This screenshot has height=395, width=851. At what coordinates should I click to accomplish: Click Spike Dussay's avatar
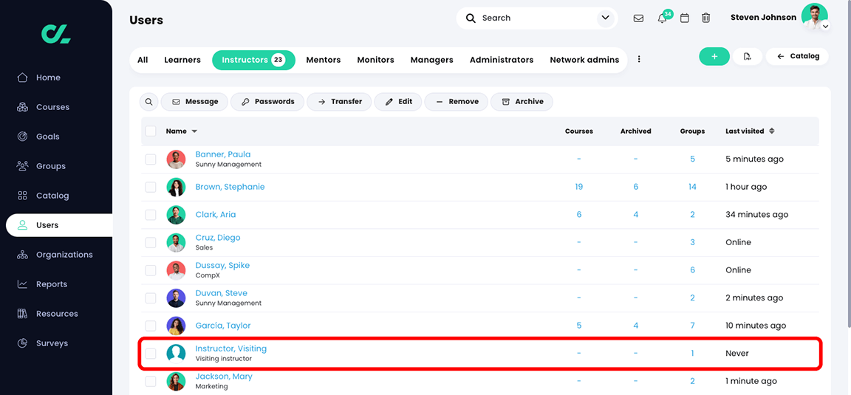coord(176,270)
